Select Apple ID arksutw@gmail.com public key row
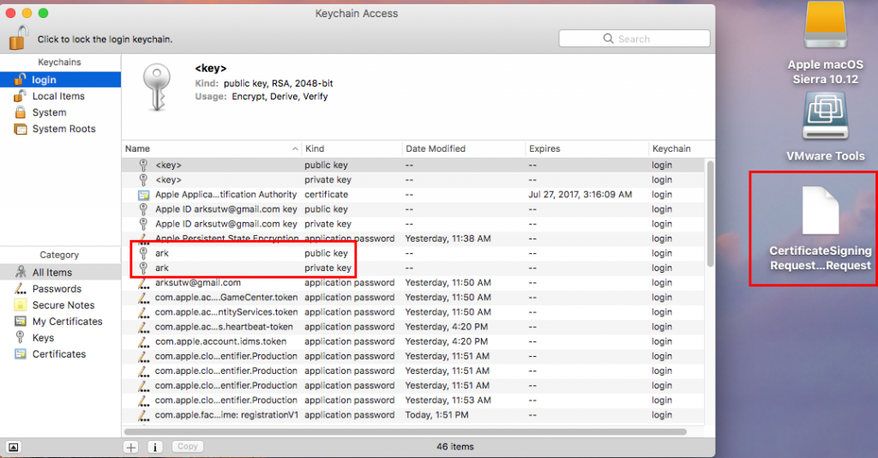Image resolution: width=878 pixels, height=458 pixels. [x=413, y=208]
